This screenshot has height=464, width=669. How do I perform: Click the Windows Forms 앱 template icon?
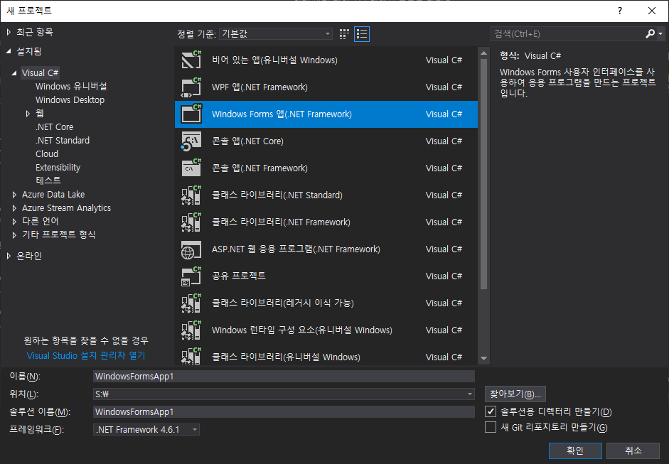[191, 114]
